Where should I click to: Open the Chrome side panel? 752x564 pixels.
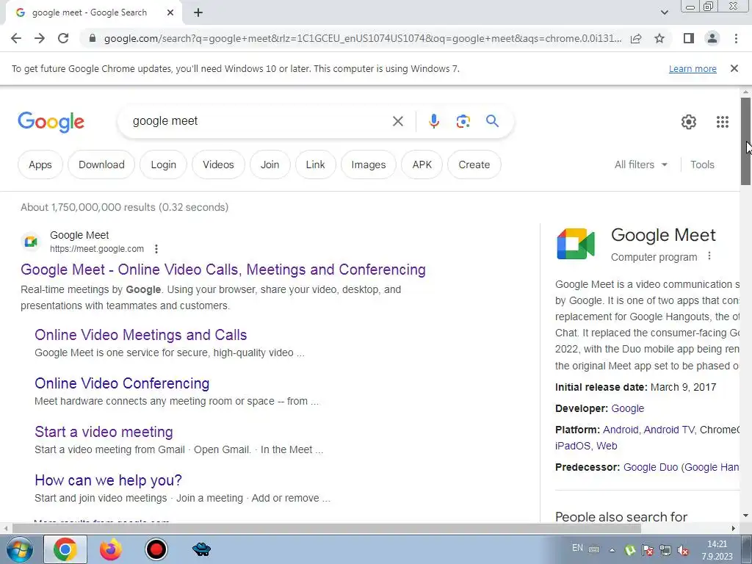point(689,38)
